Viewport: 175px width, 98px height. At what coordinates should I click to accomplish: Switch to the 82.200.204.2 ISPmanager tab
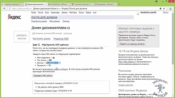pos(59,4)
